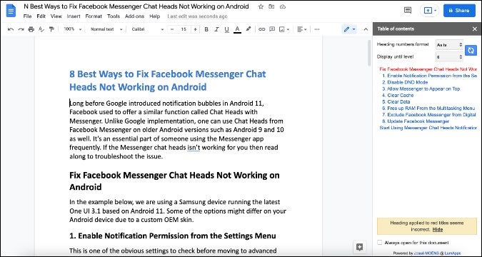
Task: Open the Last edit was seconds ago link
Action: 197,16
